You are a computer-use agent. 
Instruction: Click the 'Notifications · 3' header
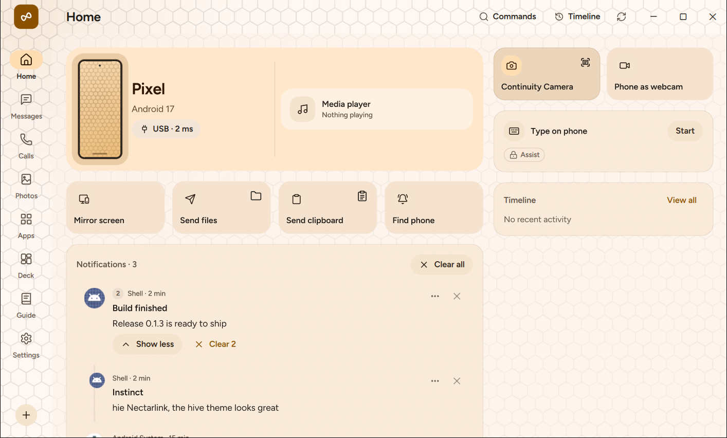point(106,264)
